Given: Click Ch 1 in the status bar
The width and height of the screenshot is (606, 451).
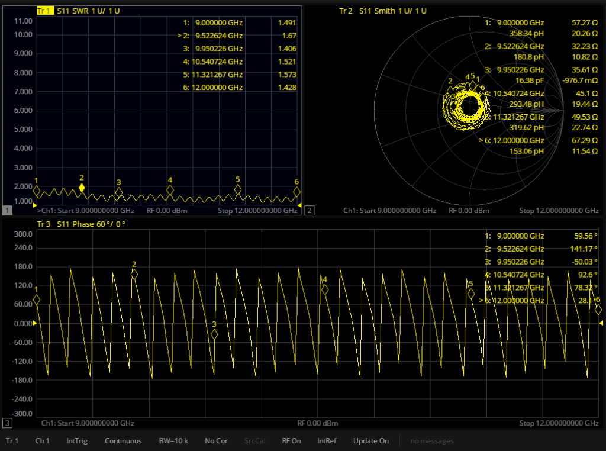Looking at the screenshot, I should coord(42,440).
